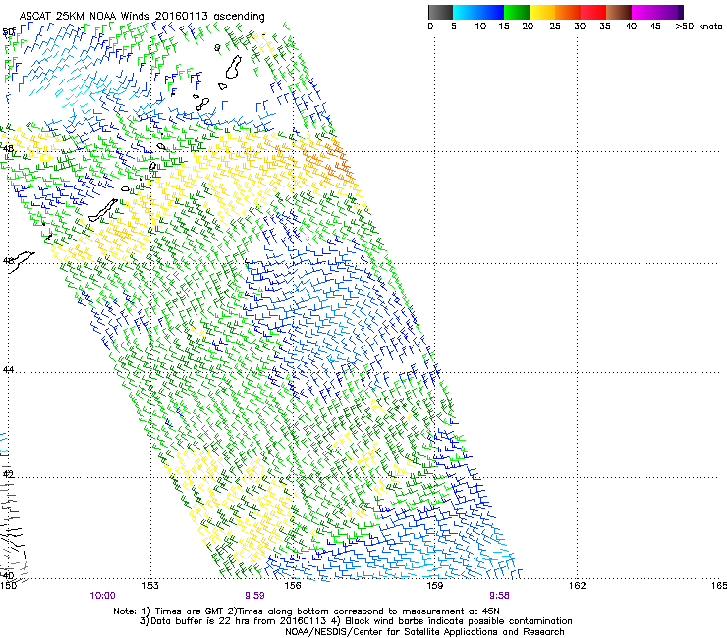Click the "15" color scale label
This screenshot has height=638, width=727.
pyautogui.click(x=504, y=27)
